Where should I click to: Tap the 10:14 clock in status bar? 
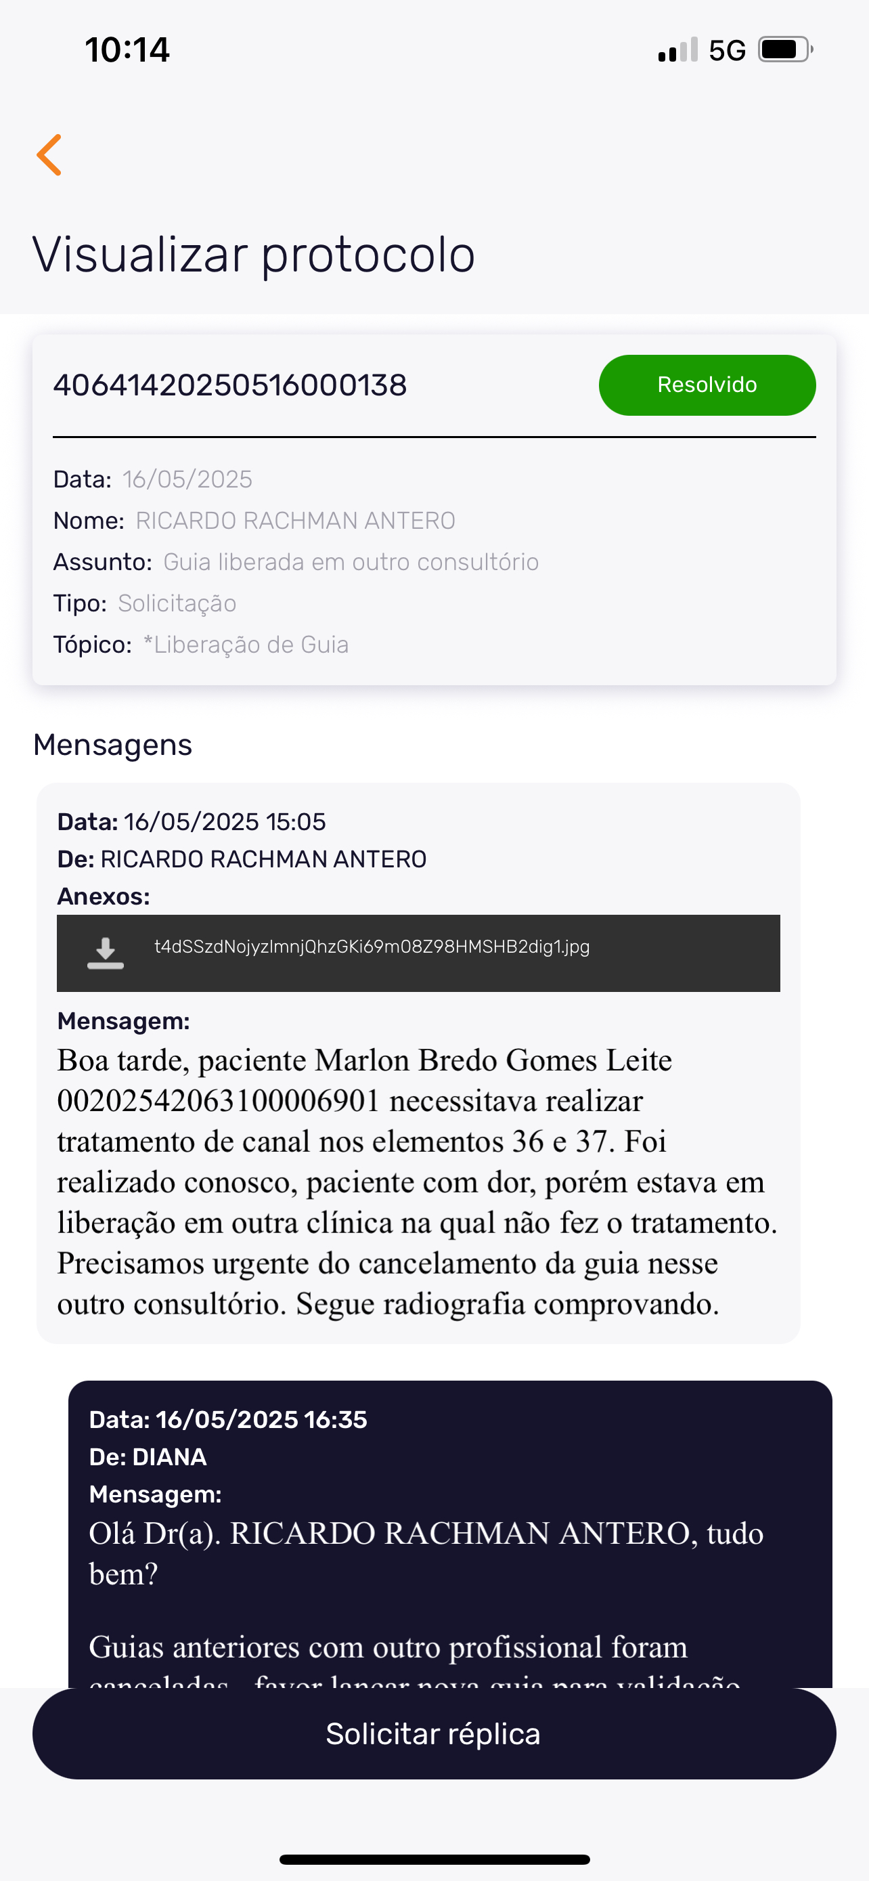128,50
